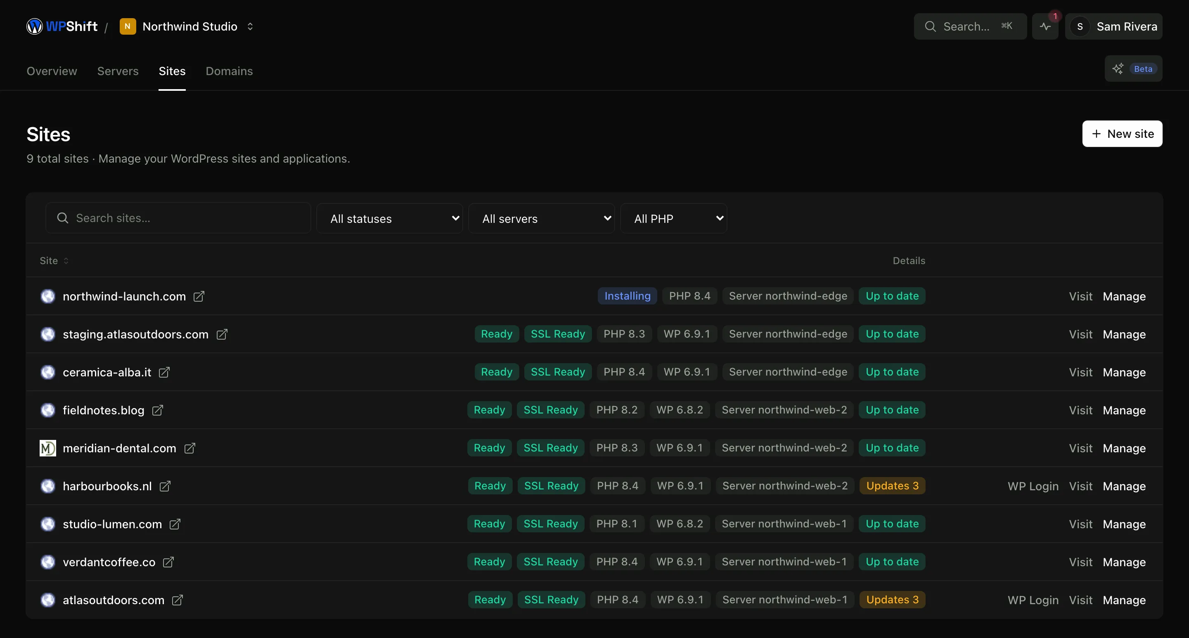
Task: Visit the harbourbooks.nl site
Action: (1080, 486)
